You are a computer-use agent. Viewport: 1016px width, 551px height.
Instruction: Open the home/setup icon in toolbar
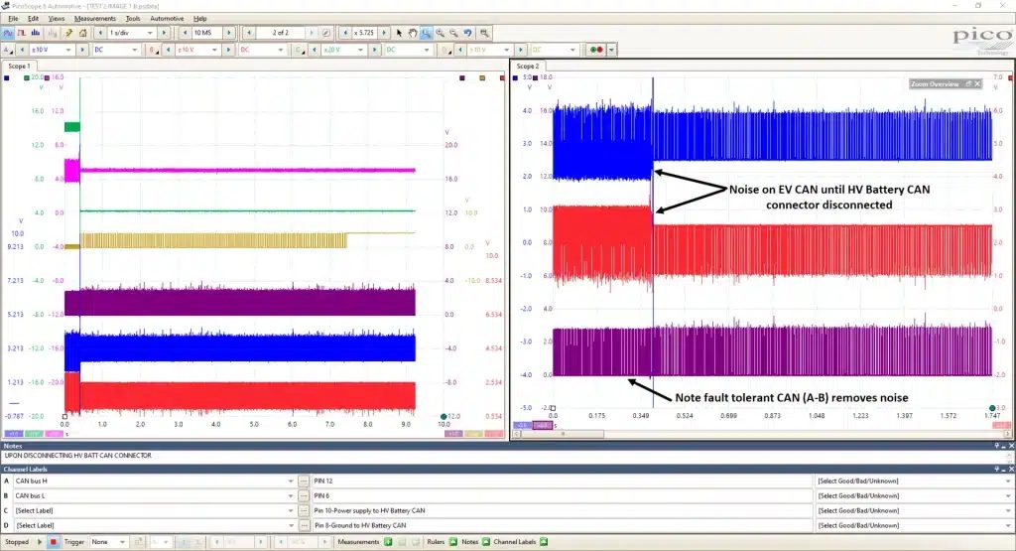click(x=83, y=33)
